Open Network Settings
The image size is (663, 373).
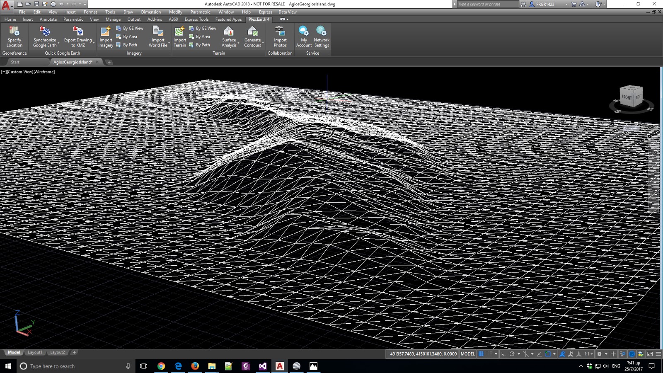[x=322, y=36]
